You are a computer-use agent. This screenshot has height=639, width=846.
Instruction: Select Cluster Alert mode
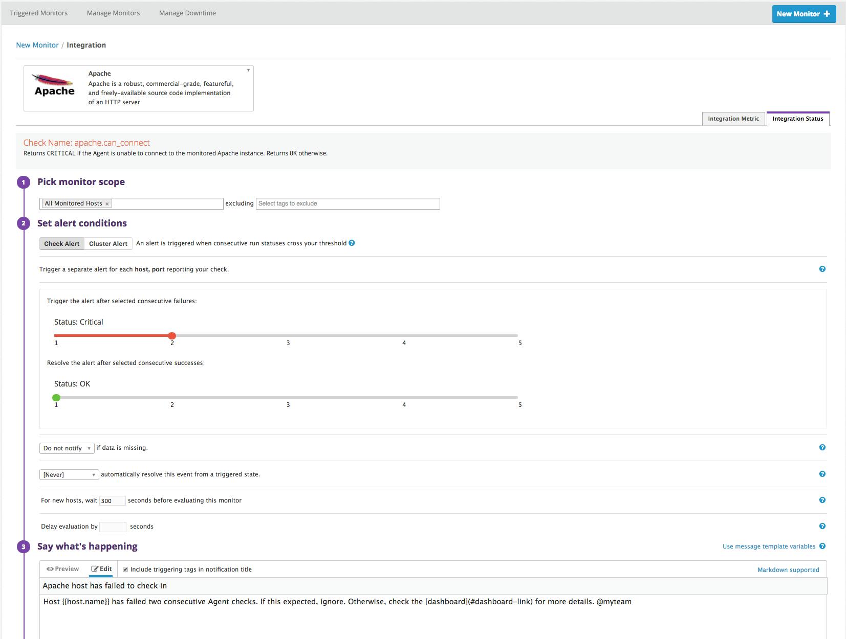108,243
